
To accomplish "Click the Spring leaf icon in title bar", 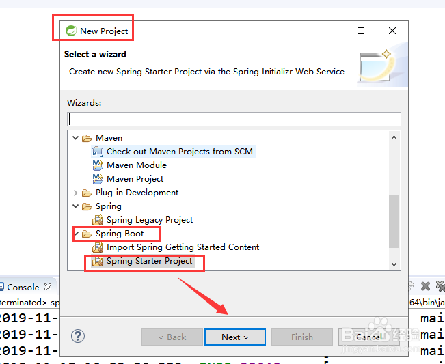I will tap(71, 31).
